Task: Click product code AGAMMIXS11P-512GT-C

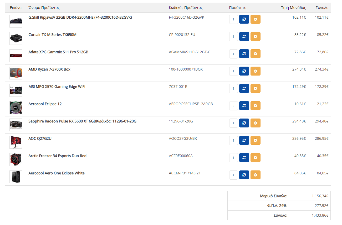Action: [x=190, y=52]
